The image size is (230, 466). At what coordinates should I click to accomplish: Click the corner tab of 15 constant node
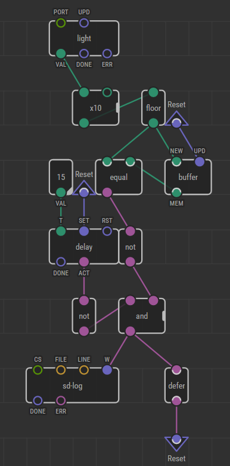[x=70, y=192]
